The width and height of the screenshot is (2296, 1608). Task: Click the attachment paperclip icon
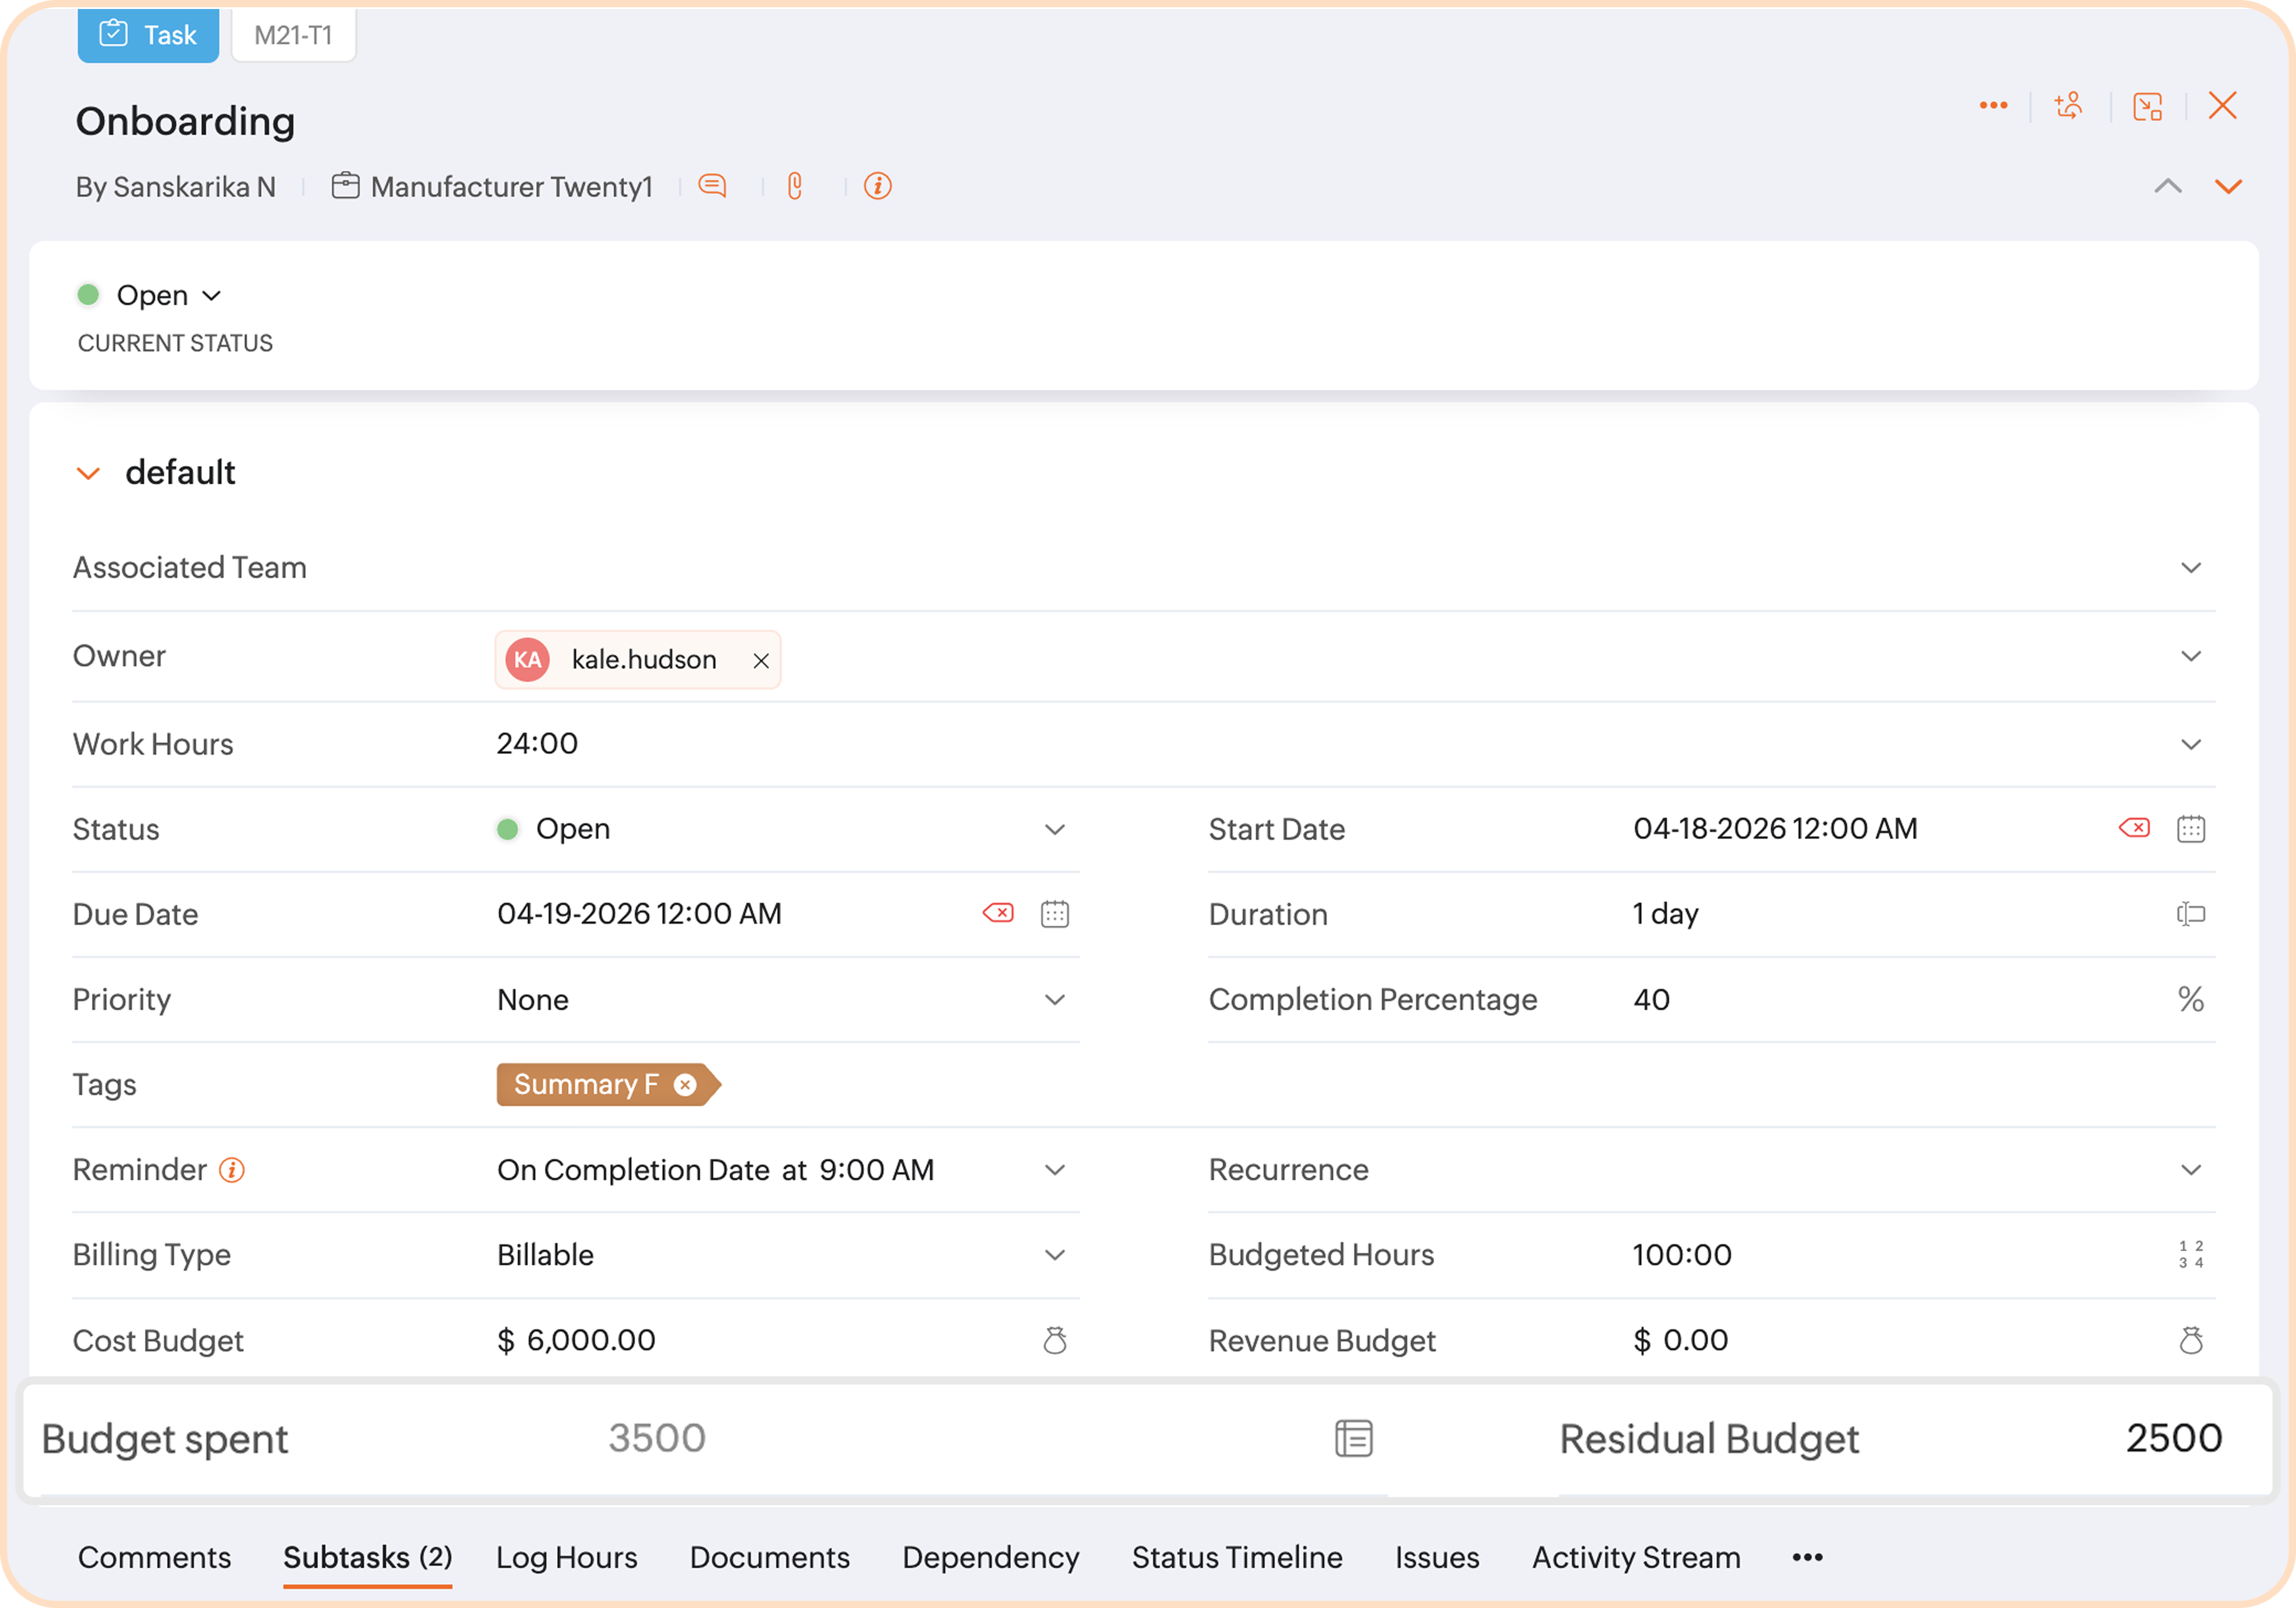pyautogui.click(x=795, y=186)
